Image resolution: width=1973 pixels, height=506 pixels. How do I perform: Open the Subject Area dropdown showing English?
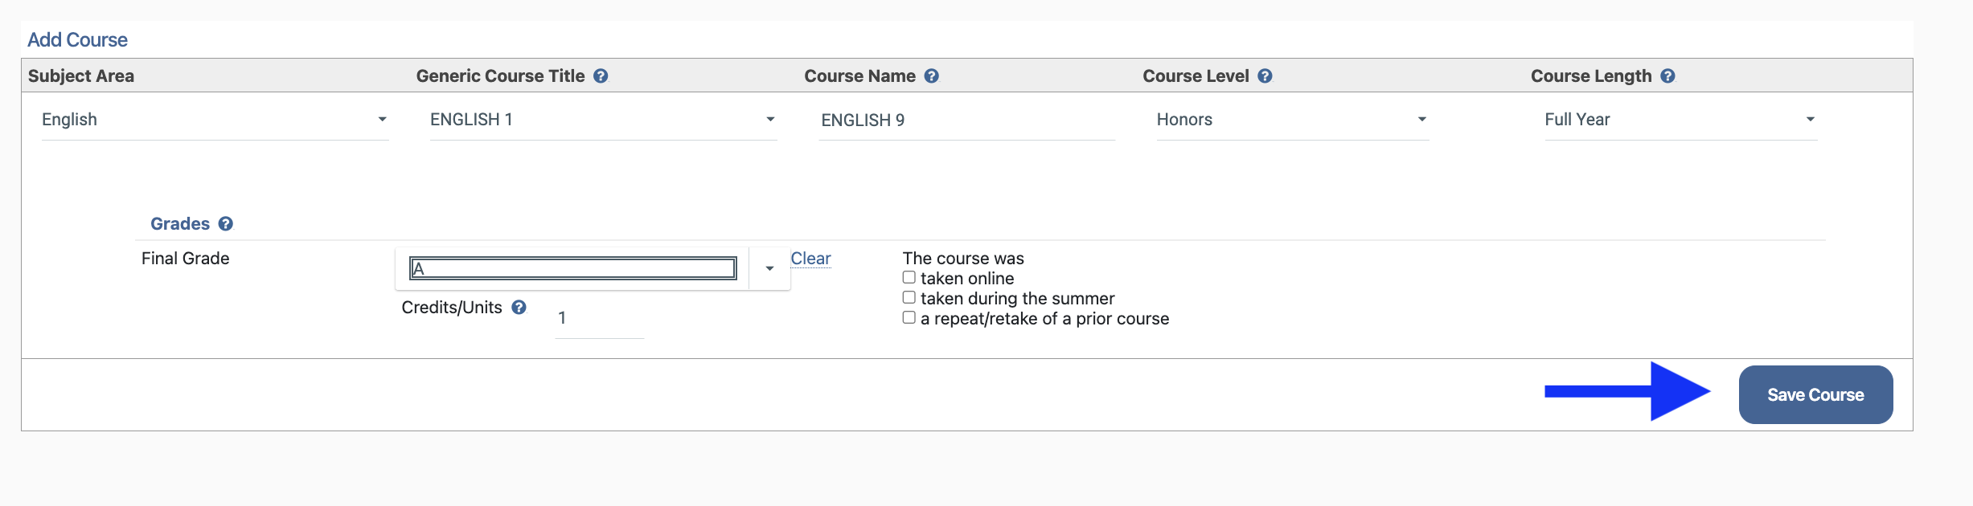215,120
